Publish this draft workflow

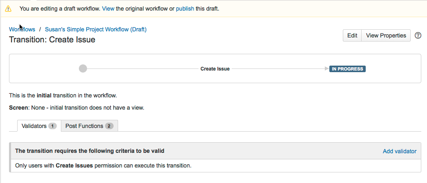pyautogui.click(x=185, y=9)
